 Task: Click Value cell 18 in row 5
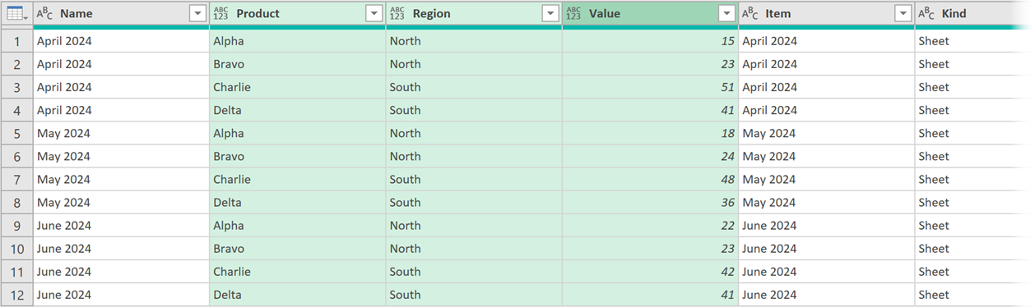point(650,133)
